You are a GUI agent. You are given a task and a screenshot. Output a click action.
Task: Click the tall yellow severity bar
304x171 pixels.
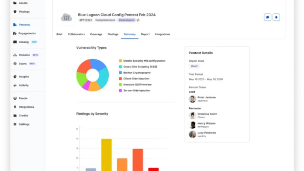106,155
